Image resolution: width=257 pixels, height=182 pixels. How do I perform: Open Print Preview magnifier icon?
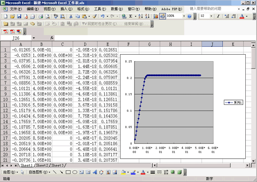[48, 16]
